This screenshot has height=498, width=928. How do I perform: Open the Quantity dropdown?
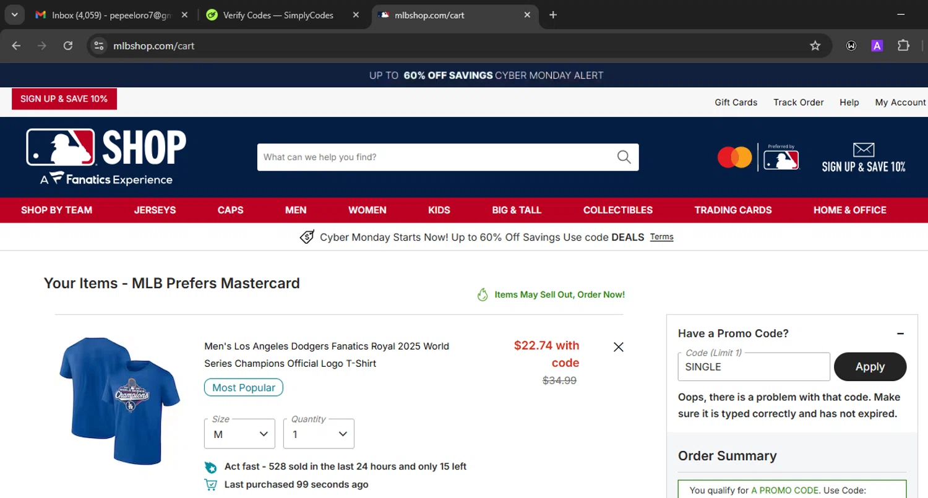[x=319, y=434]
